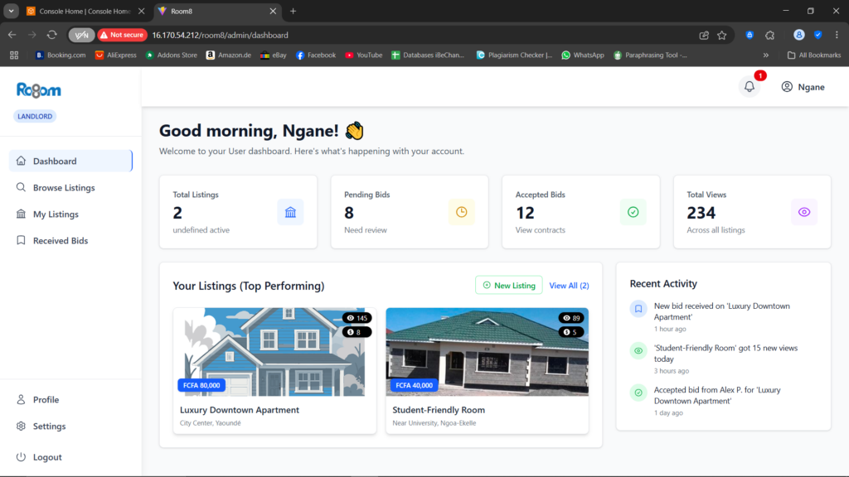Click the FCFA 40,000 price tag
The image size is (849, 477).
click(x=415, y=385)
